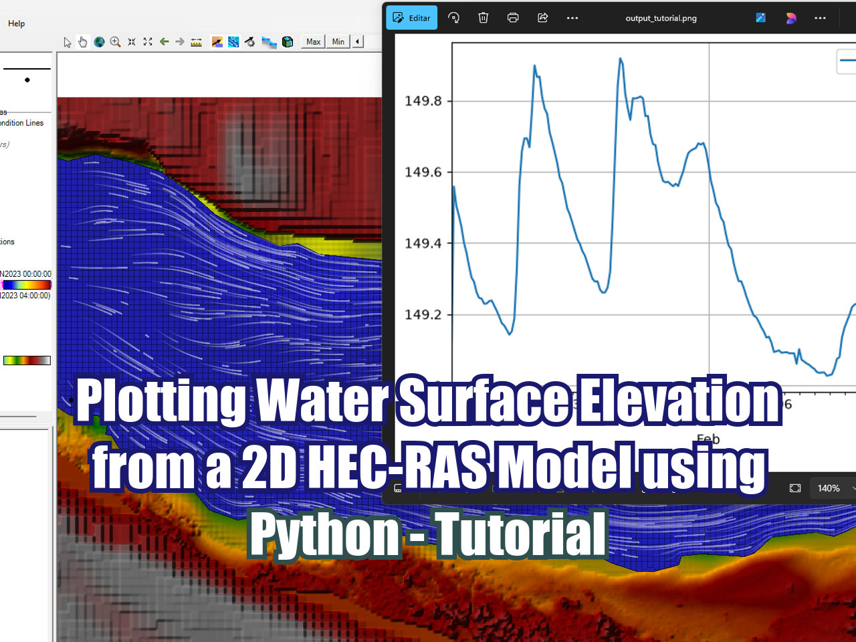The image size is (856, 642).
Task: Select the arrow pointer tool
Action: [67, 42]
